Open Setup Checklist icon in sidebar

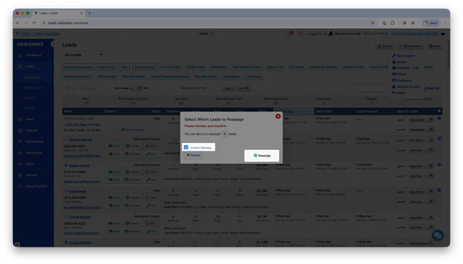coord(20,186)
